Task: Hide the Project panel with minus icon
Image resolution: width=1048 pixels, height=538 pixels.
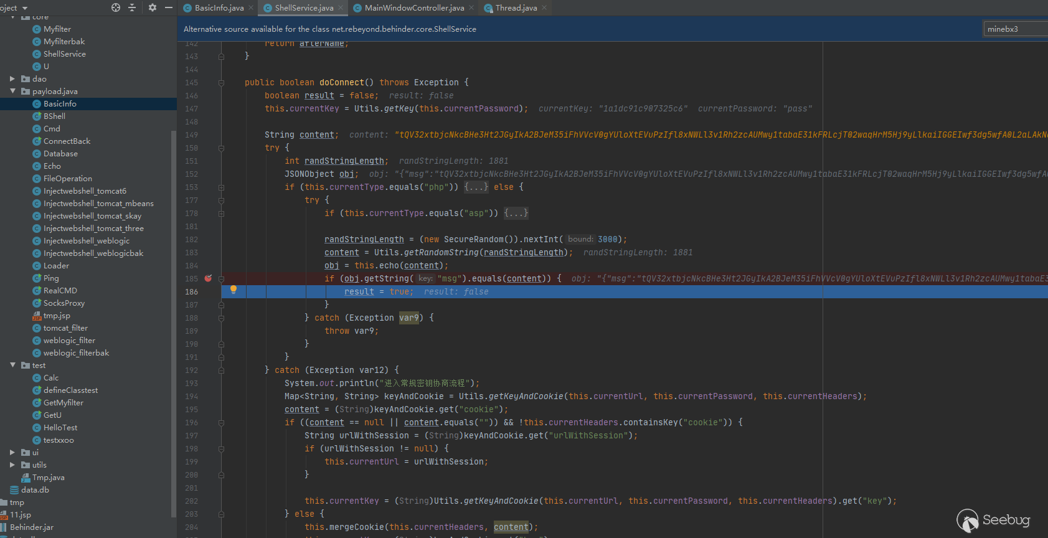Action: 169,7
